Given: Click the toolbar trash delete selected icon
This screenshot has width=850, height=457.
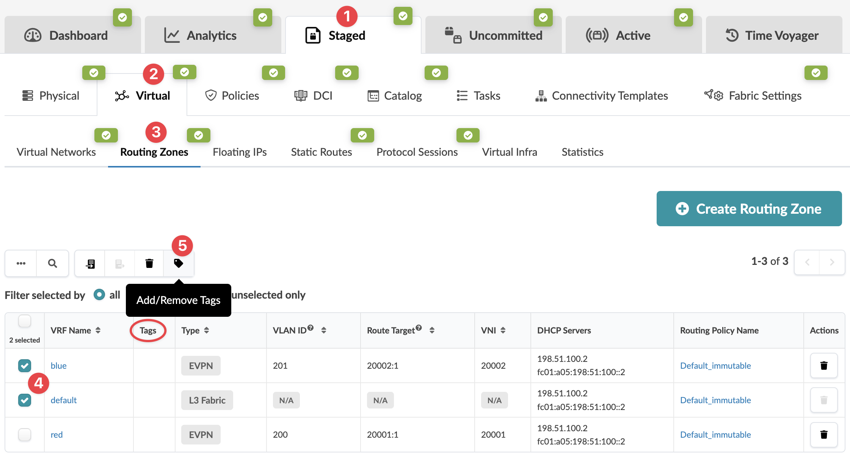Looking at the screenshot, I should (149, 263).
